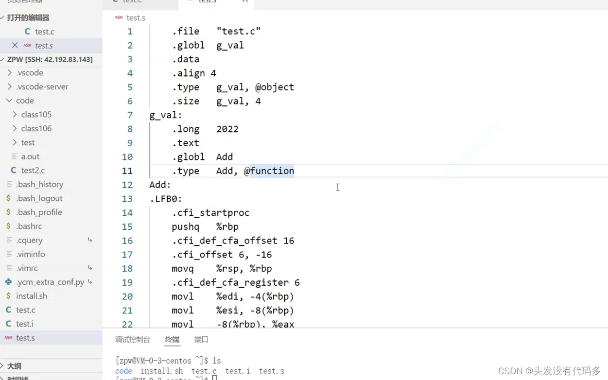
Task: Switch to the 调试控制台 panel tab
Action: tap(133, 340)
